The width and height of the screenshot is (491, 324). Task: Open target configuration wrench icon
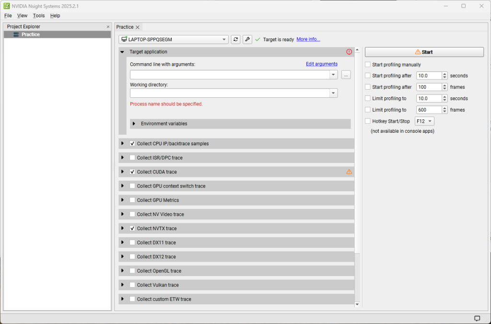tap(247, 39)
